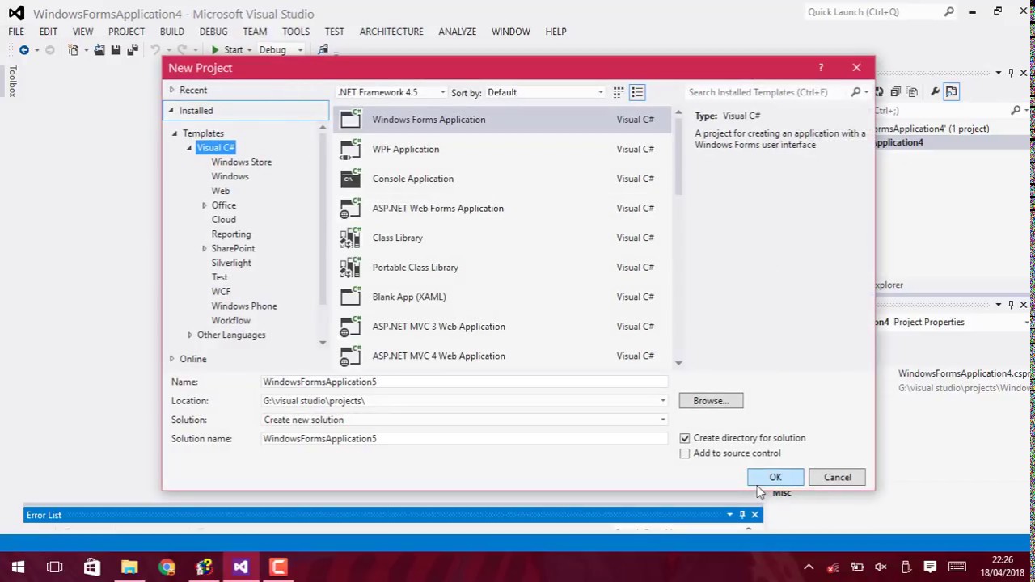
Task: Pick the Blank App (XAML) template icon
Action: coord(350,297)
